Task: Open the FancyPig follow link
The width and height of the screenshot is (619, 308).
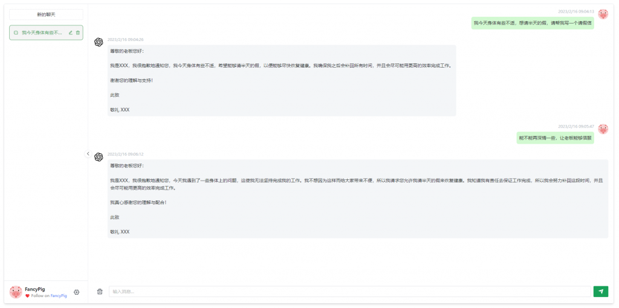Action: pyautogui.click(x=59, y=295)
